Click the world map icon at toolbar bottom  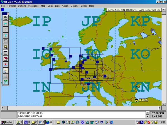(5, 82)
